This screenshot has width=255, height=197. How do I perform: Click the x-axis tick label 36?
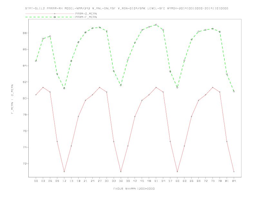121,181
